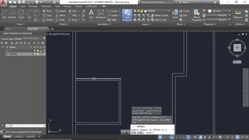Expand the Utilities panel
The width and height of the screenshot is (249, 140).
pyautogui.click(x=240, y=24)
